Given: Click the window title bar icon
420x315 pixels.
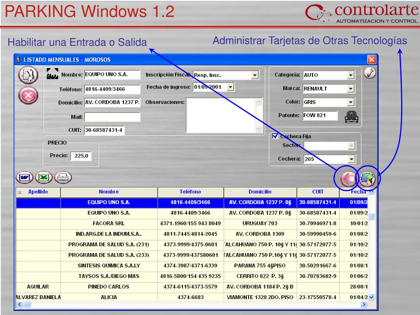Looking at the screenshot, I should 18,59.
